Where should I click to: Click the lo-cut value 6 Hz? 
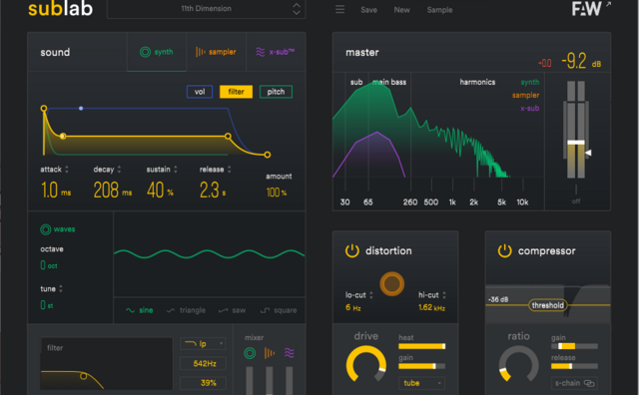pyautogui.click(x=352, y=307)
